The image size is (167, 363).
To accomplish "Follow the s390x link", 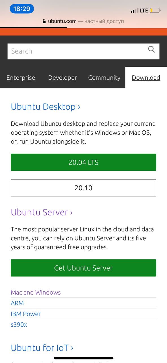I will point(19,325).
